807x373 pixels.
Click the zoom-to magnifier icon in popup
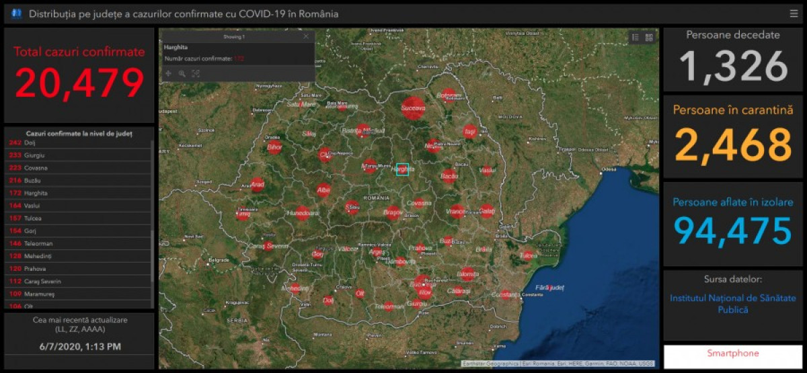(x=182, y=73)
